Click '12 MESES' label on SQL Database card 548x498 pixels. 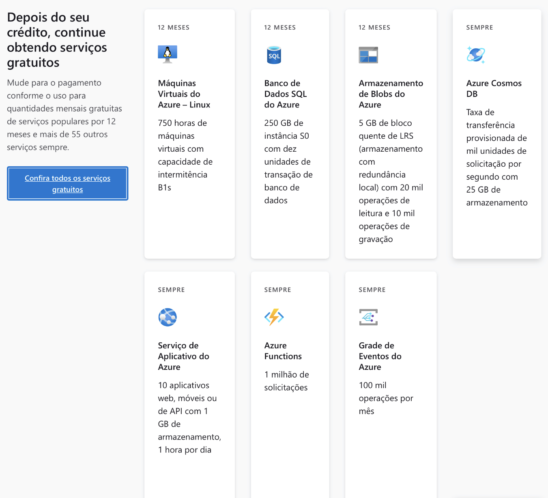click(x=280, y=28)
